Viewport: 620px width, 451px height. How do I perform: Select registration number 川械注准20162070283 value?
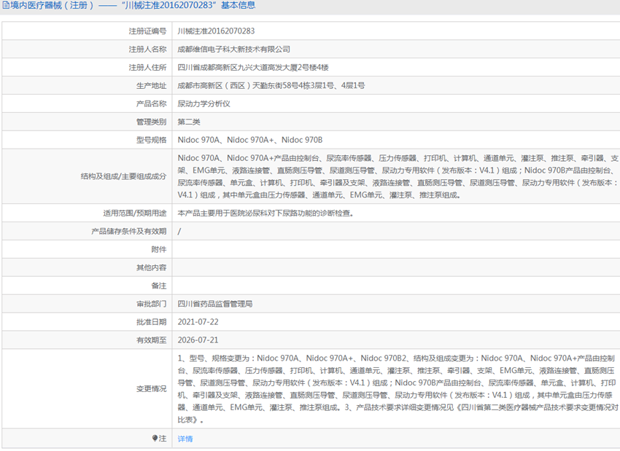tap(216, 31)
